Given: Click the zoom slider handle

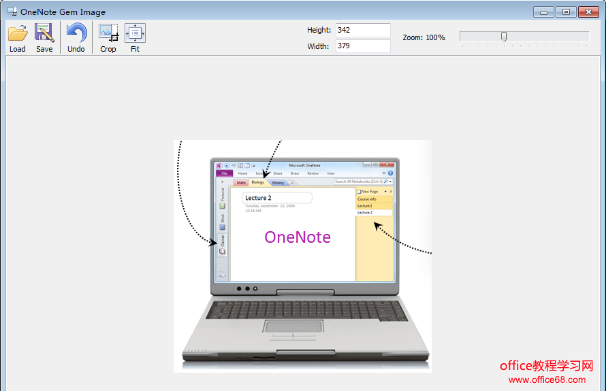Looking at the screenshot, I should pyautogui.click(x=504, y=37).
